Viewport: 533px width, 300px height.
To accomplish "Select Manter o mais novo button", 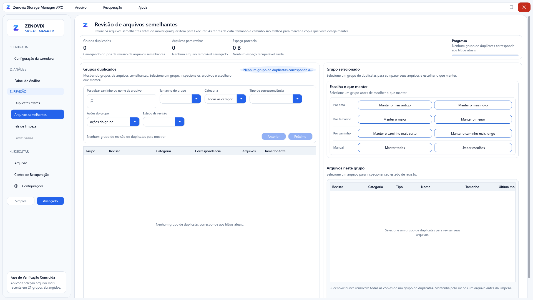I will pyautogui.click(x=473, y=105).
